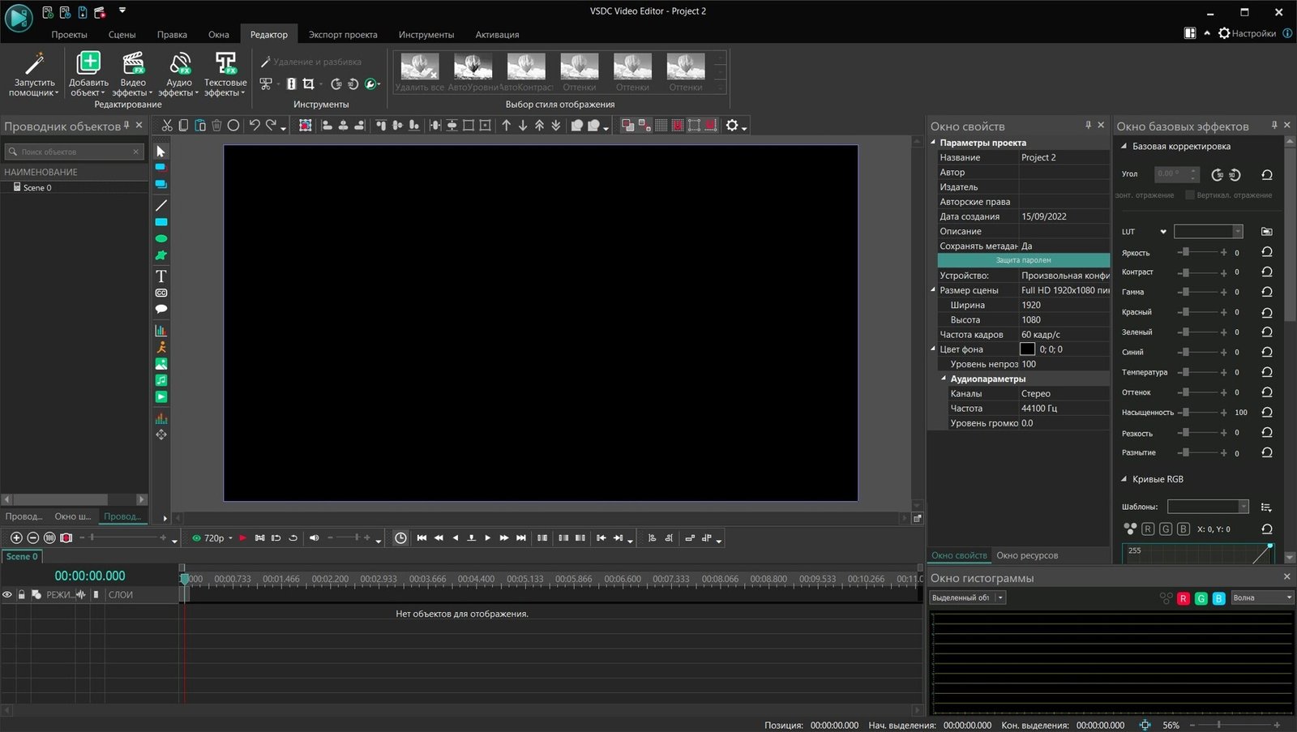Click the Cut scissors icon

(167, 125)
